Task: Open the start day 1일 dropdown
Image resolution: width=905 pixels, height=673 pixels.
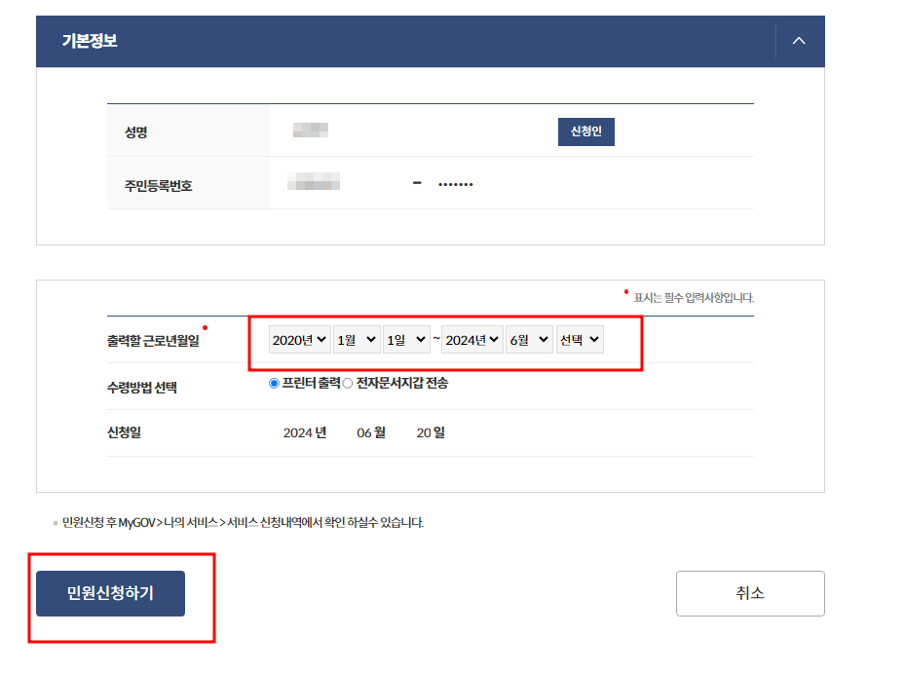Action: point(406,339)
